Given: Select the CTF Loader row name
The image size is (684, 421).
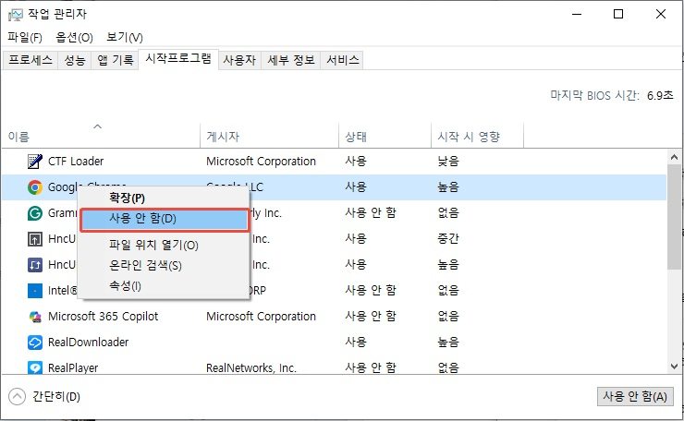Looking at the screenshot, I should pos(76,162).
